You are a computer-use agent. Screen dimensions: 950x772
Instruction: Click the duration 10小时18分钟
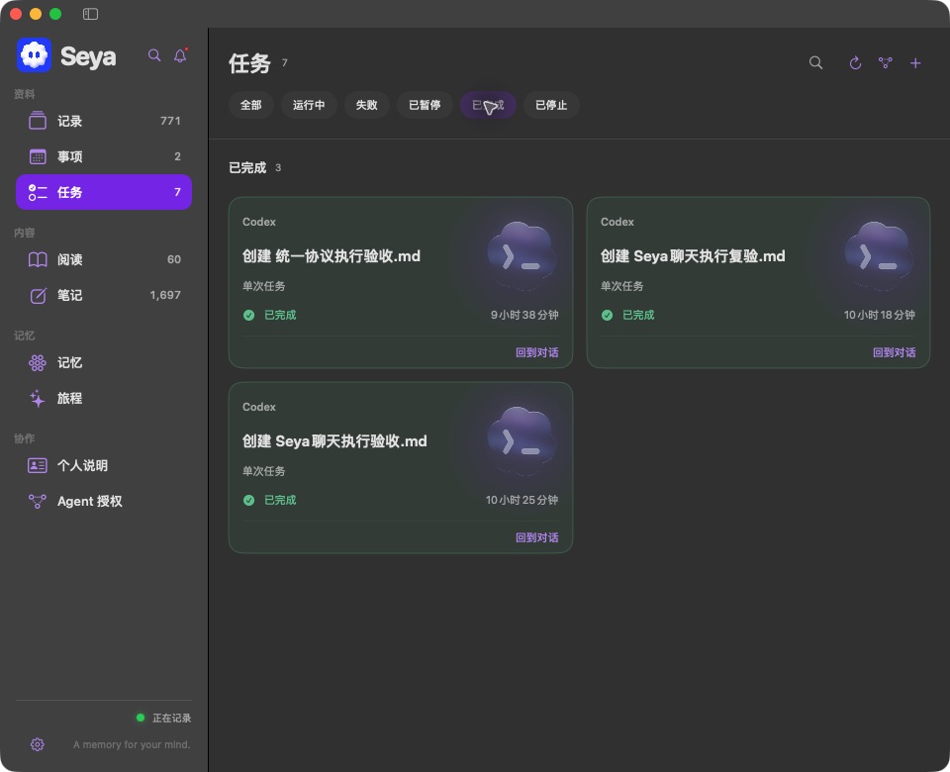click(x=879, y=315)
